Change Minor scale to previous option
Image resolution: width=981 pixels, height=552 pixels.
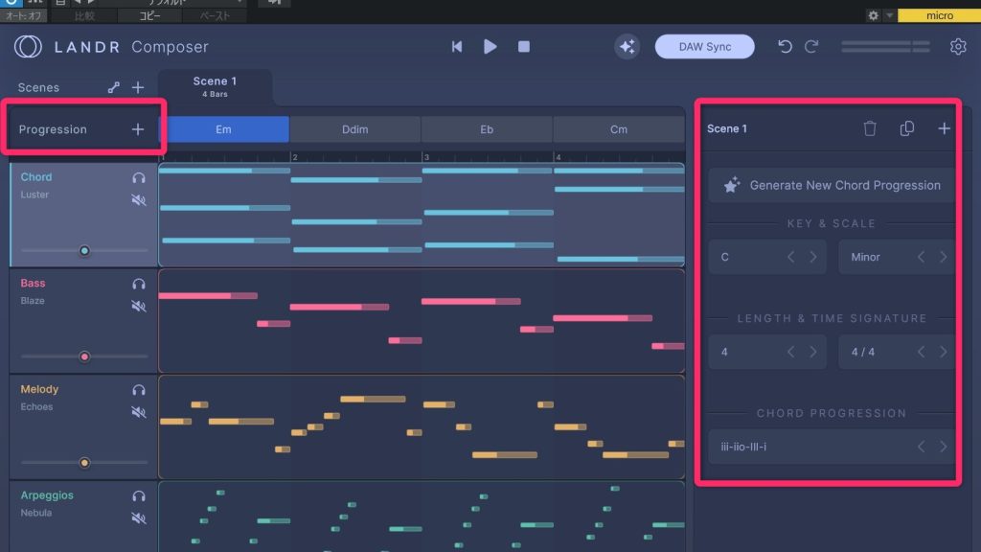pos(921,257)
